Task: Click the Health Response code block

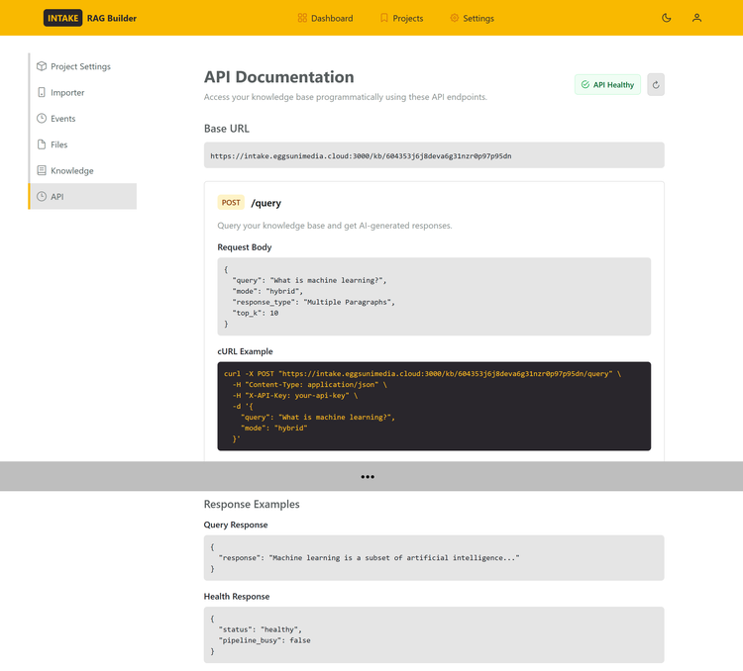Action: [434, 634]
